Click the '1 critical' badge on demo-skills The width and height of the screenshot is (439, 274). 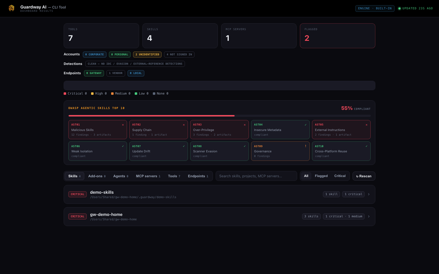[353, 194]
